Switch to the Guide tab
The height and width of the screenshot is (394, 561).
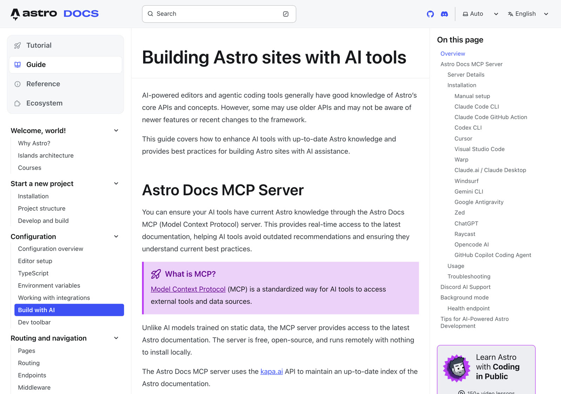click(x=66, y=65)
